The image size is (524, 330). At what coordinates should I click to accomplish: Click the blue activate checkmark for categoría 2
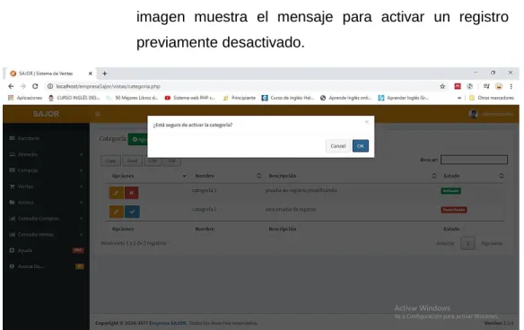click(x=132, y=212)
